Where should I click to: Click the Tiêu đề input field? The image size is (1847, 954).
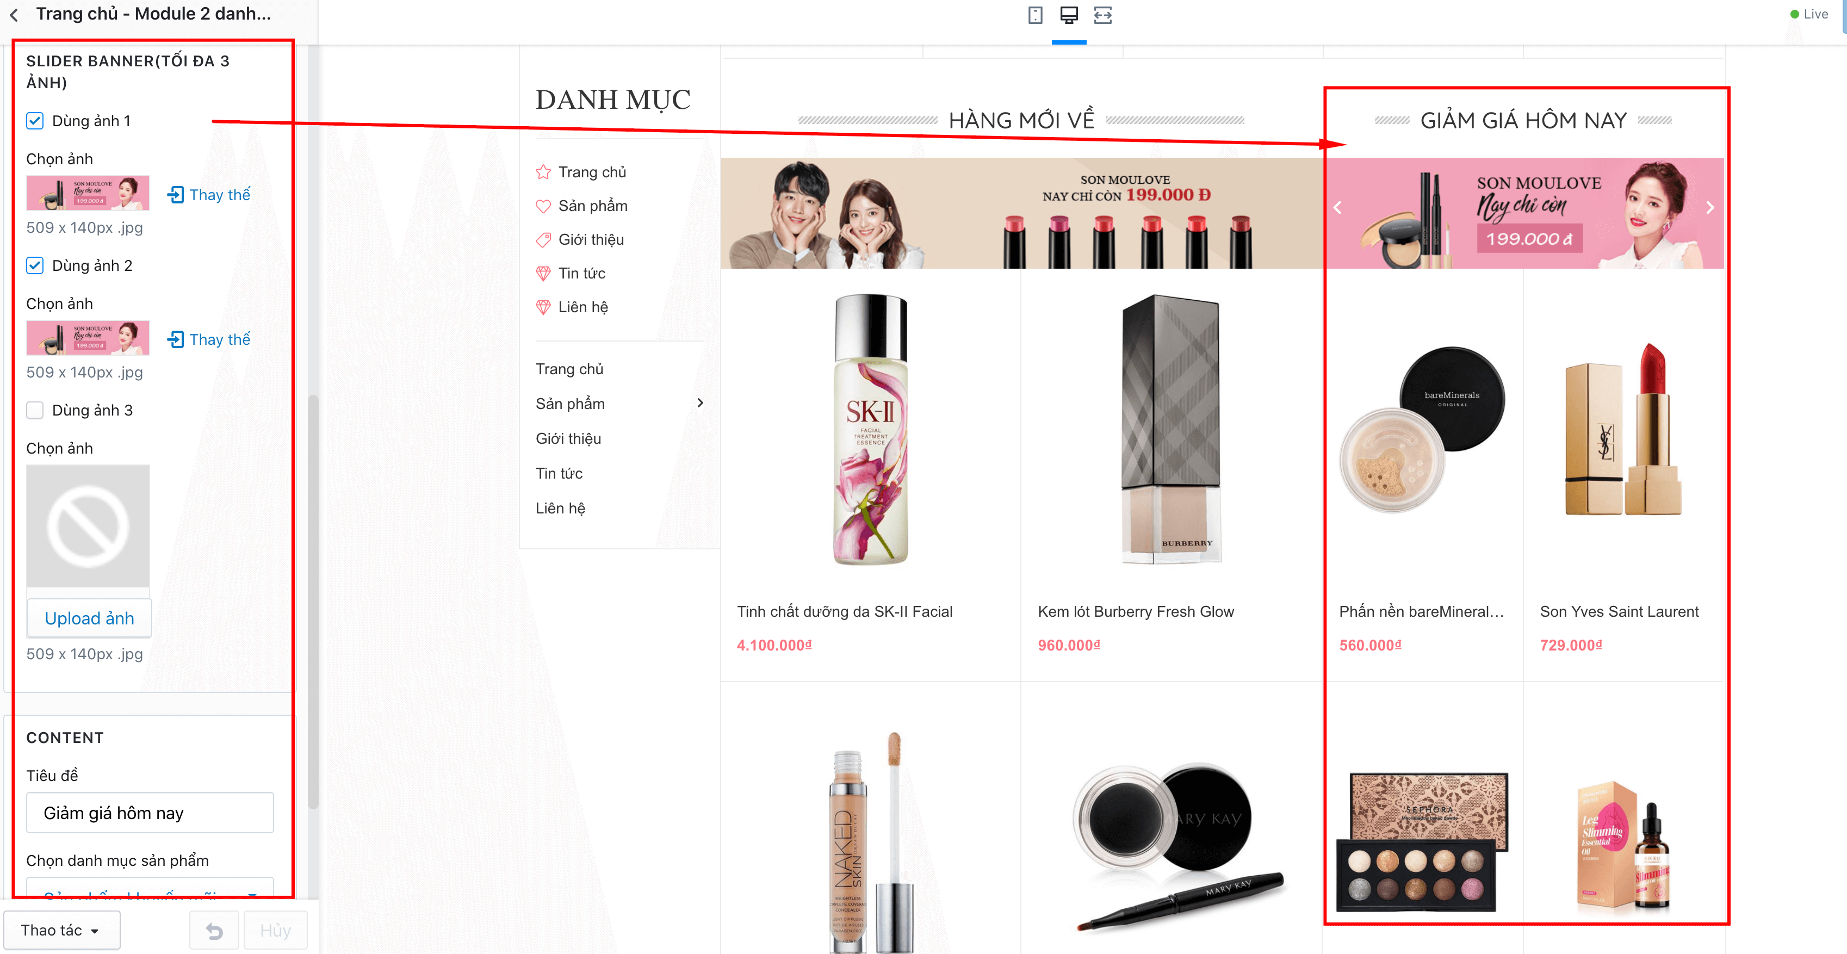coord(150,813)
